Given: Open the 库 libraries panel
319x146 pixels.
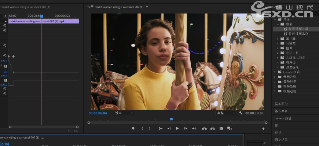Looking at the screenshot, I should point(276,126).
